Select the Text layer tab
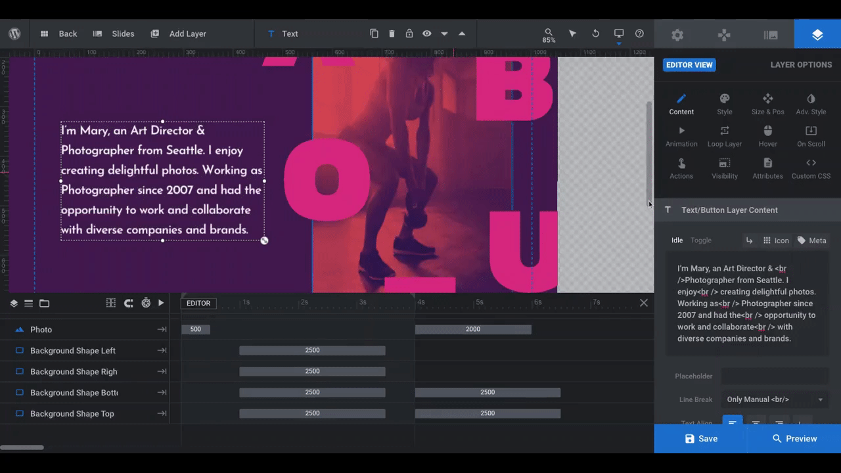 pyautogui.click(x=283, y=34)
